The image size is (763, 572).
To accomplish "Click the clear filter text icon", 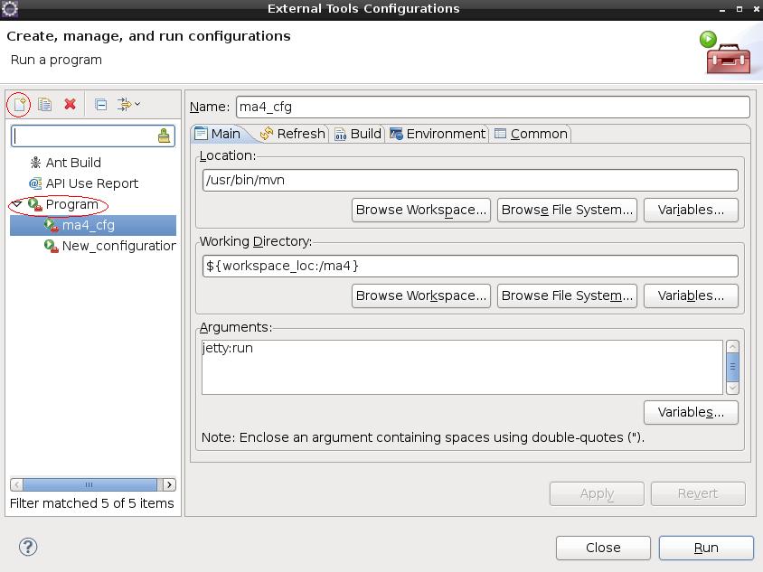I will click(164, 136).
